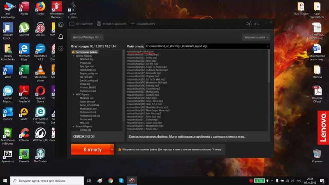Click the ДОБАВИТЬ ИГРУ tab

[143, 24]
